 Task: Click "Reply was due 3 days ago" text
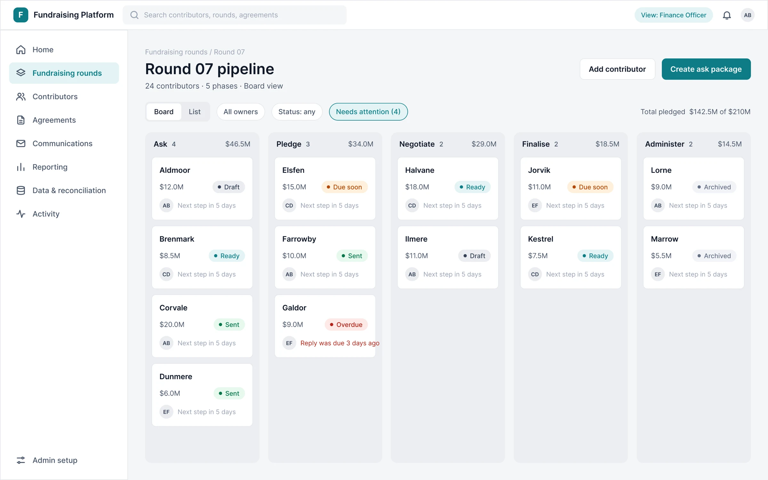coord(340,343)
